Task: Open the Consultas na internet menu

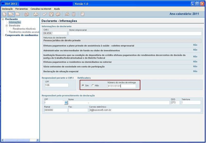Action: (x=41, y=9)
